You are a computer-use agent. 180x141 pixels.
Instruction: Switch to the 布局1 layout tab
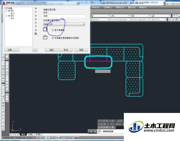(31, 135)
